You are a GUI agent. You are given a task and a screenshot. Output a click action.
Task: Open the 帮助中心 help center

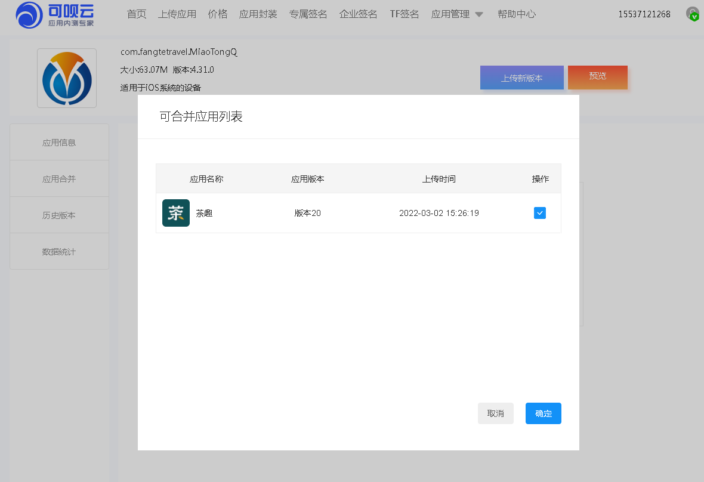click(x=517, y=14)
